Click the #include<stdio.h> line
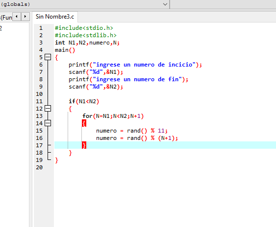The height and width of the screenshot is (227, 276). pyautogui.click(x=84, y=28)
